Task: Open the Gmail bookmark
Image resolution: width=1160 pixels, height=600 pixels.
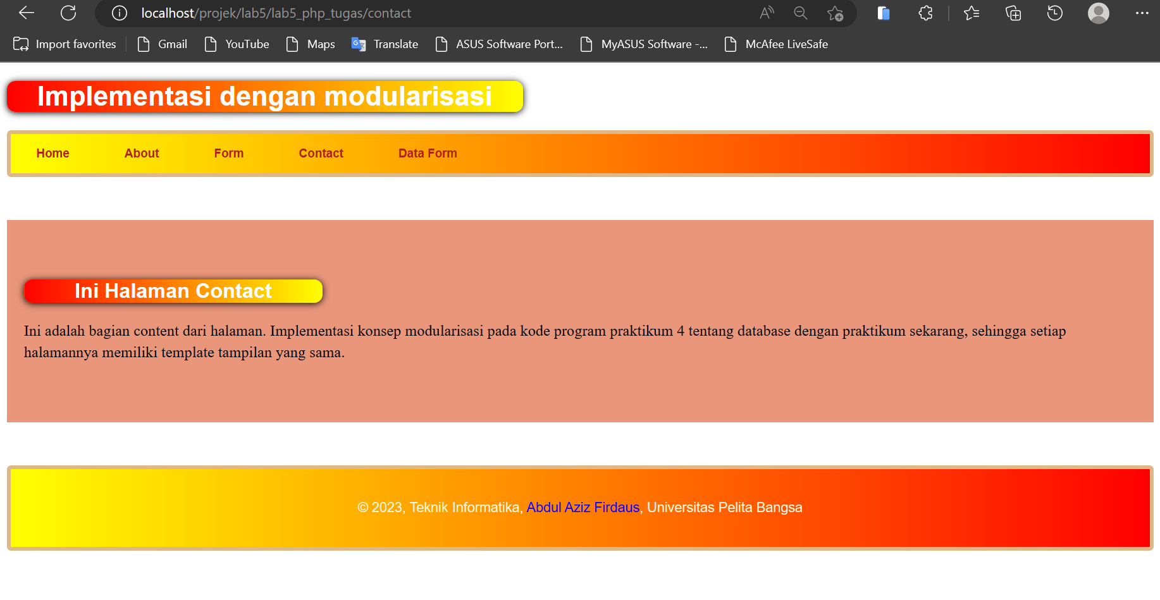Action: 162,44
